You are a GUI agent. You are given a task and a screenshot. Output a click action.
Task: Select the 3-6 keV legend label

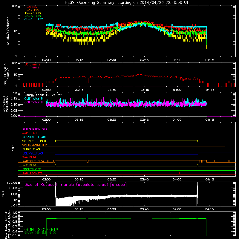tap(31, 7)
